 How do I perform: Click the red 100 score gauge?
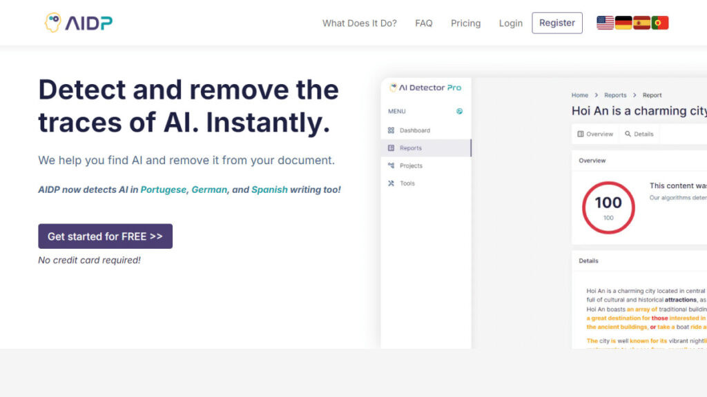coord(608,207)
